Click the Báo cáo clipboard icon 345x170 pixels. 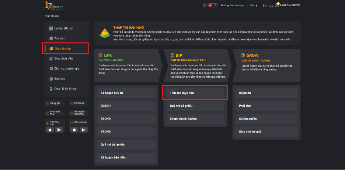[51, 79]
